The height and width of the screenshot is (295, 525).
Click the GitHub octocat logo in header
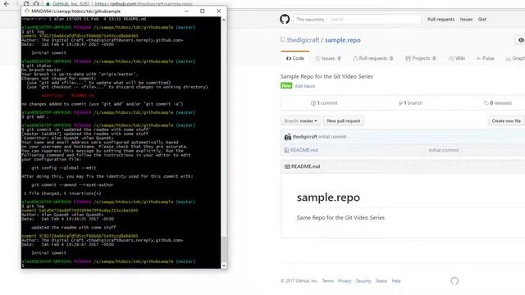pyautogui.click(x=285, y=19)
